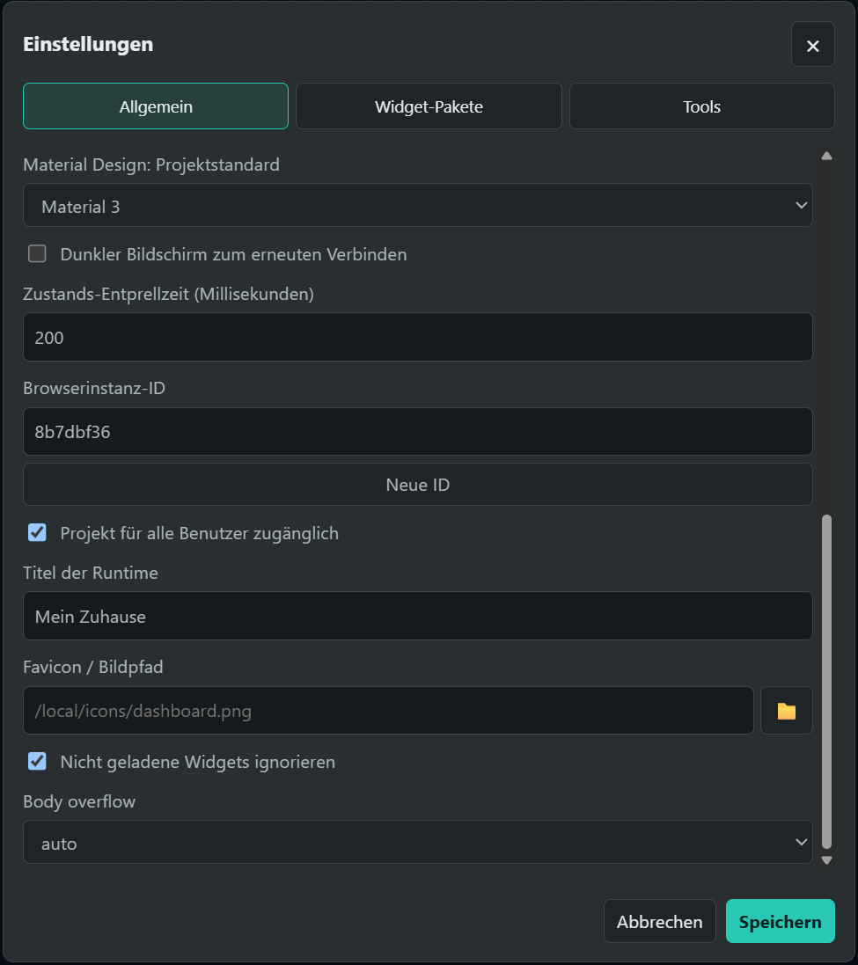Generate a Neue ID
858x965 pixels.
[x=417, y=485]
